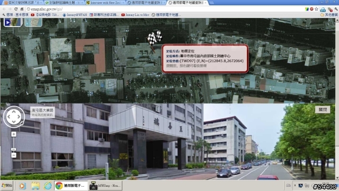
Task: Open a new browser tab
Action: pyautogui.click(x=211, y=3)
